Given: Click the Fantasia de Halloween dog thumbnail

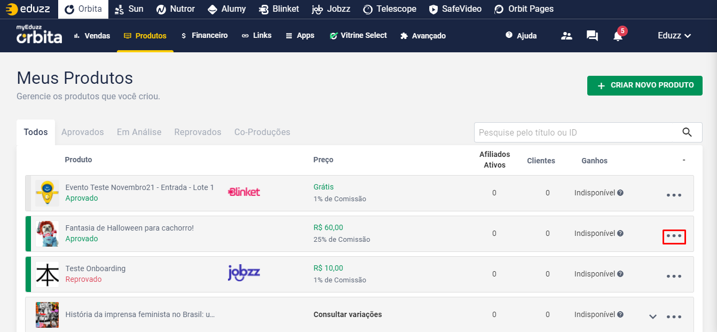Looking at the screenshot, I should coord(47,234).
